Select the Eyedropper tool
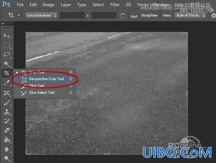The height and width of the screenshot is (163, 216). (6, 82)
